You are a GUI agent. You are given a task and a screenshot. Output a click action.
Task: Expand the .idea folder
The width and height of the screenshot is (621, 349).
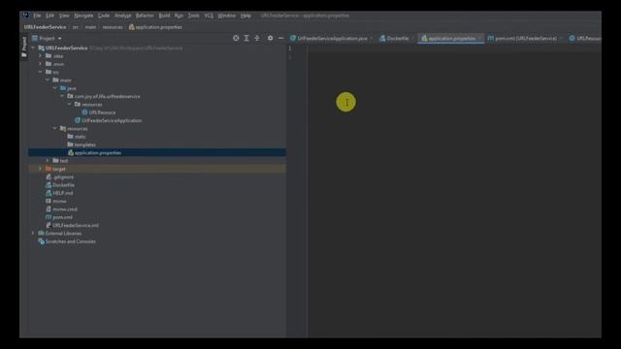click(x=41, y=56)
